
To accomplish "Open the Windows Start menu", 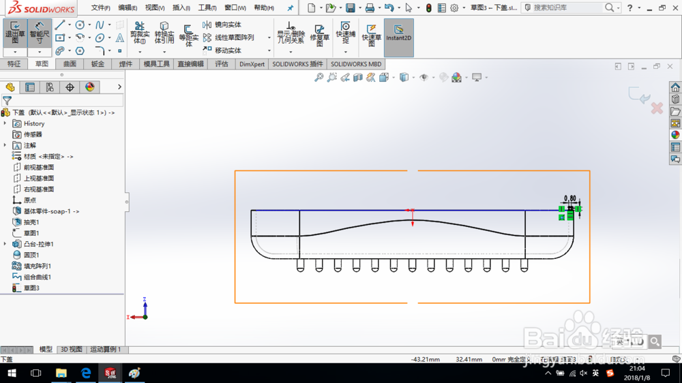I will click(12, 373).
